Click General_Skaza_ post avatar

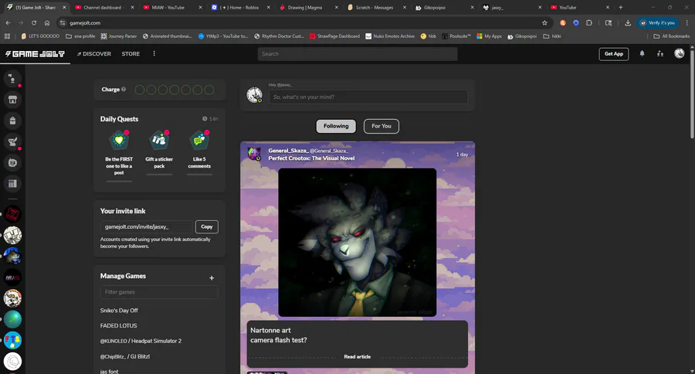pos(254,154)
